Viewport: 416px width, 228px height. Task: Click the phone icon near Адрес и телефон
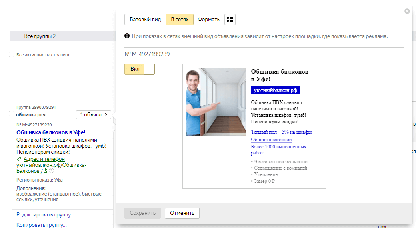19,159
